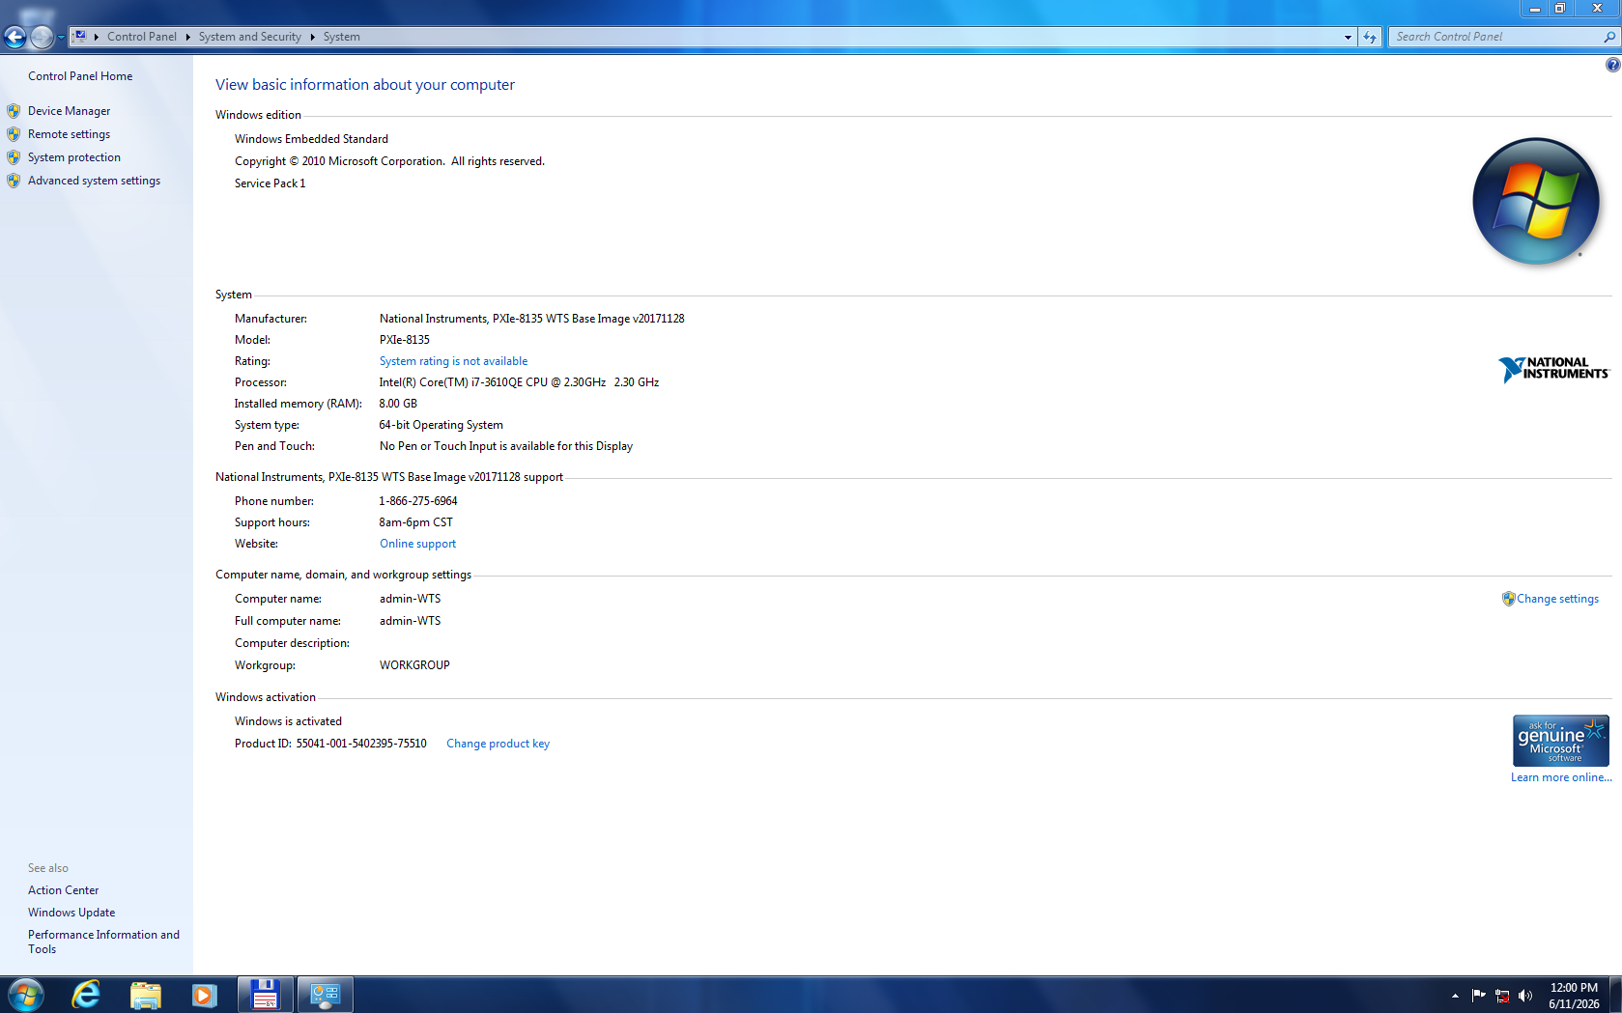Select the System breadcrumb
Viewport: 1622px width, 1013px height.
[x=342, y=37]
